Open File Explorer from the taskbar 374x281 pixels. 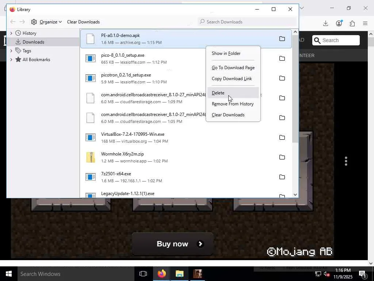pos(179,274)
